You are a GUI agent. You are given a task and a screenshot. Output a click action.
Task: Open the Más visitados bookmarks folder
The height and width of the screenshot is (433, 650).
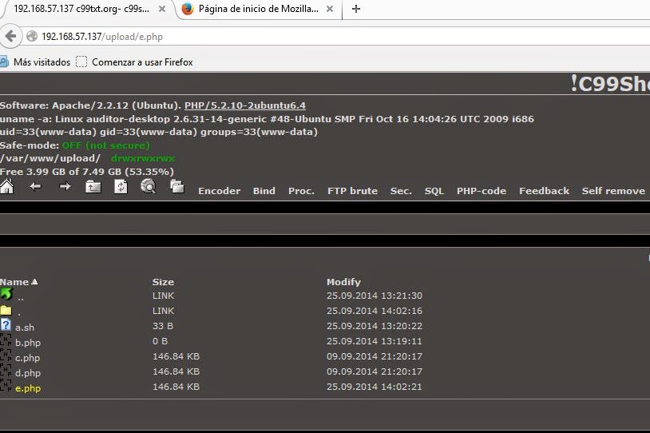point(42,62)
